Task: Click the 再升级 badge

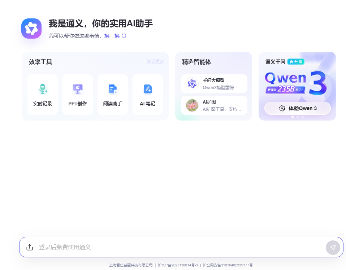Action: pos(296,62)
